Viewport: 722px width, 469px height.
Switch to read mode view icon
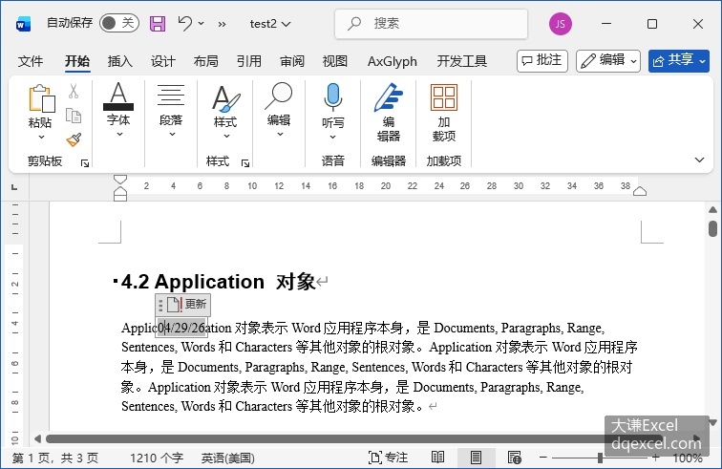tap(438, 458)
